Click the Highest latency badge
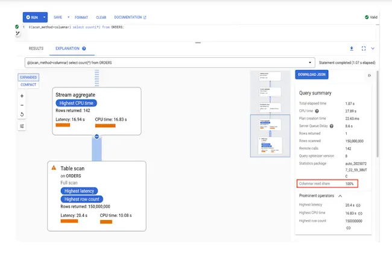The image size is (392, 261). (79, 191)
